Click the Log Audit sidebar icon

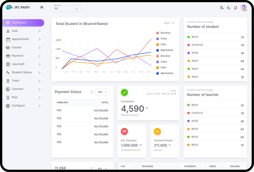point(8,64)
